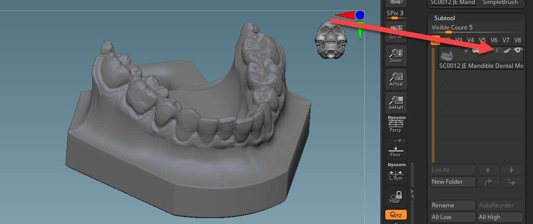Adjust the Visible Count 5 slider
Image resolution: width=533 pixels, height=224 pixels.
pos(476,29)
